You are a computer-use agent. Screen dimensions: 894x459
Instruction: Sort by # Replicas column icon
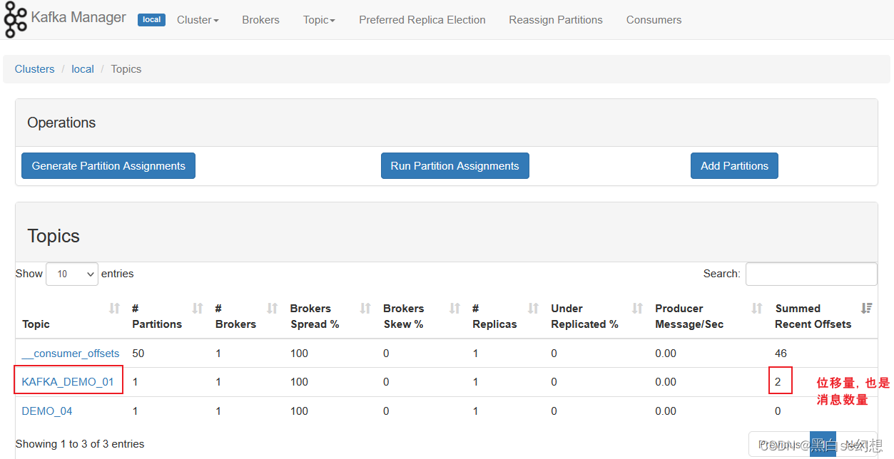click(533, 308)
